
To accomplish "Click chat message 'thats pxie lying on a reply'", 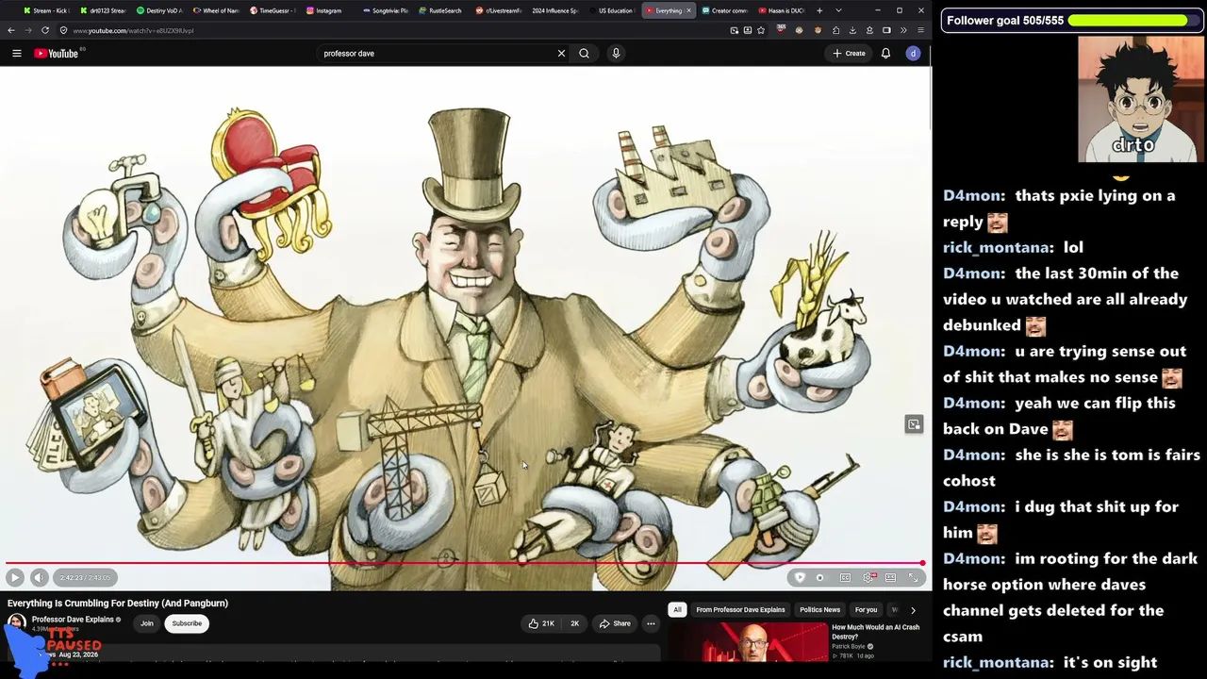I will [1070, 208].
